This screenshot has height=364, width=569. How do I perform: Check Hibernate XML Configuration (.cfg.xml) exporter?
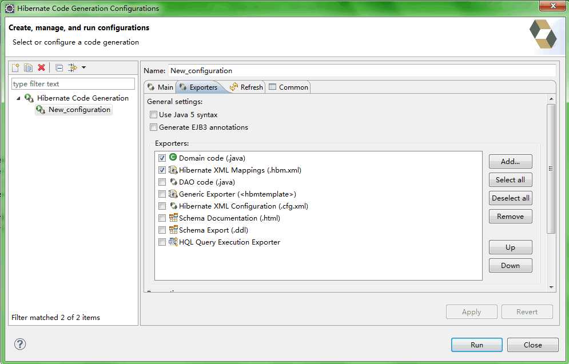(162, 206)
